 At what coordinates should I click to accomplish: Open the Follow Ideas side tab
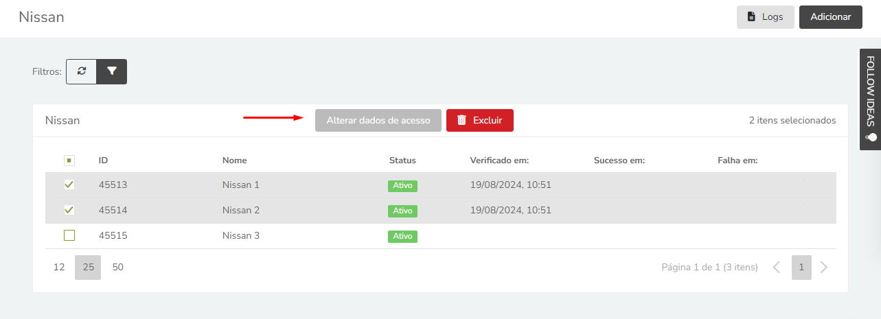(x=870, y=99)
